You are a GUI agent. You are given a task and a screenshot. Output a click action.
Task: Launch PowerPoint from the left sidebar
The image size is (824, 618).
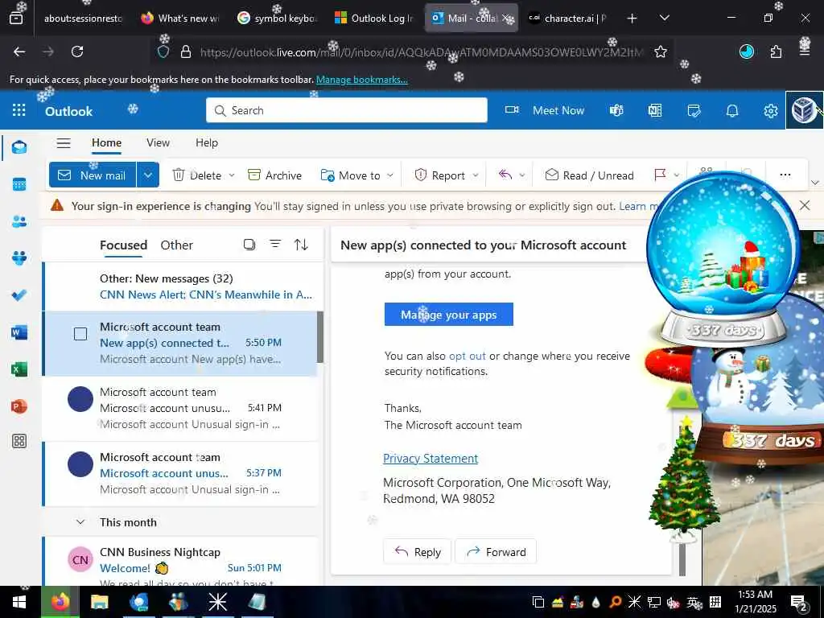click(19, 406)
